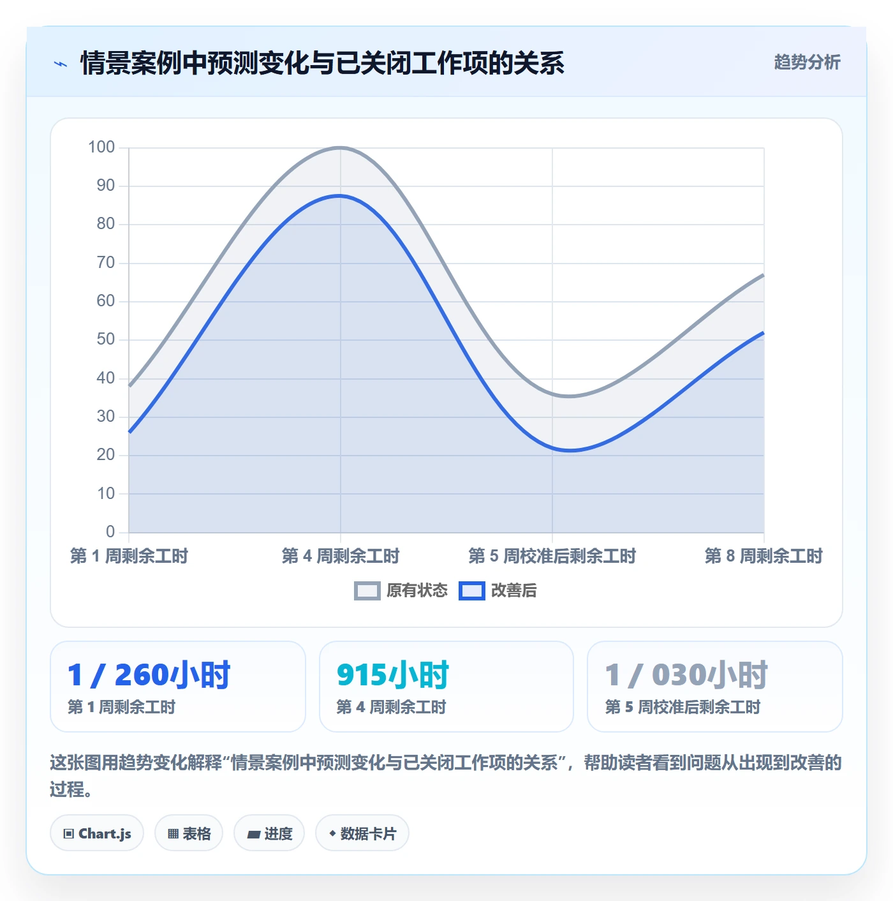The height and width of the screenshot is (901, 893).
Task: Click x-axis label 第 5 周校准后剩余工时
Action: click(x=552, y=556)
